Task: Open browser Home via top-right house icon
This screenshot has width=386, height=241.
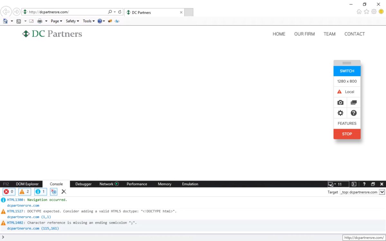Action: click(x=359, y=12)
